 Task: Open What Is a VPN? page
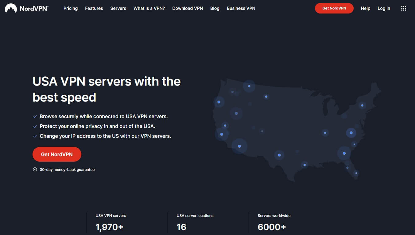(x=149, y=8)
